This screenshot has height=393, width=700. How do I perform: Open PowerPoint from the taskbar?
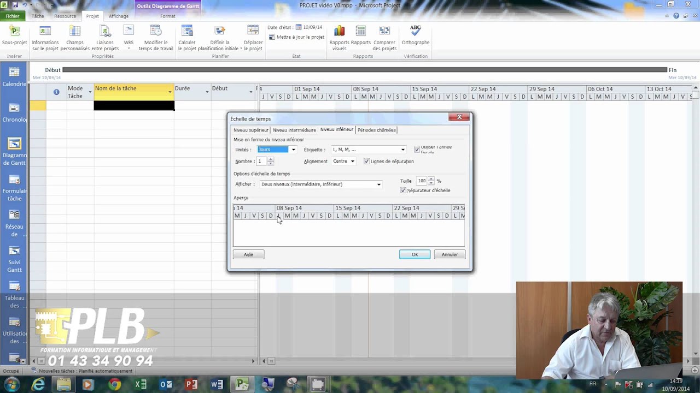coord(191,385)
